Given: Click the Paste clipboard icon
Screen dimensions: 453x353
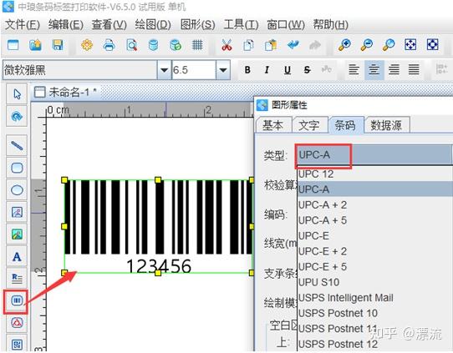Looking at the screenshot, I should pyautogui.click(x=271, y=45).
